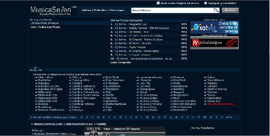Viewport: 270px width, 136px height.
Task: Click Agregar a Favoritos link
Action: 222,3
